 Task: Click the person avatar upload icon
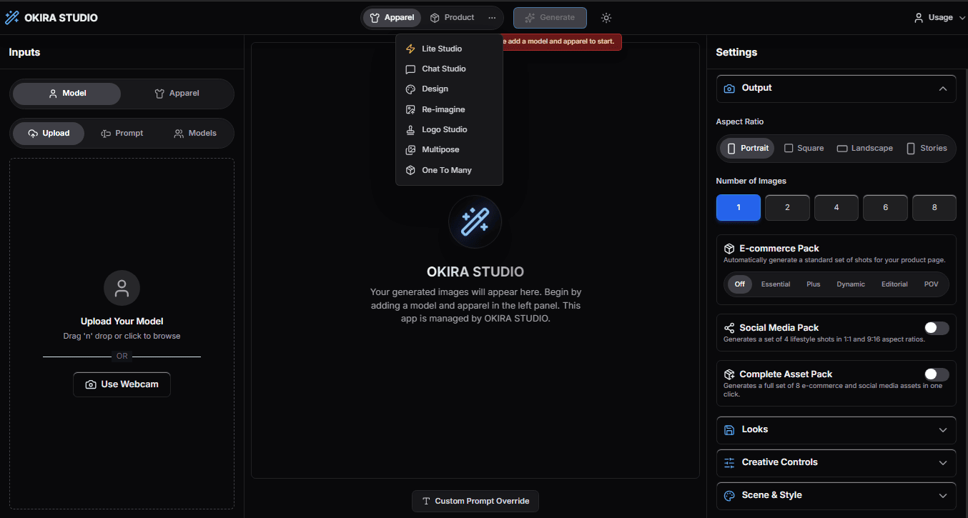(x=122, y=289)
